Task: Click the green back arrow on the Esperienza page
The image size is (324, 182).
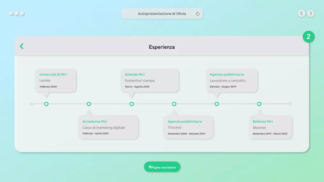Action: tap(22, 46)
